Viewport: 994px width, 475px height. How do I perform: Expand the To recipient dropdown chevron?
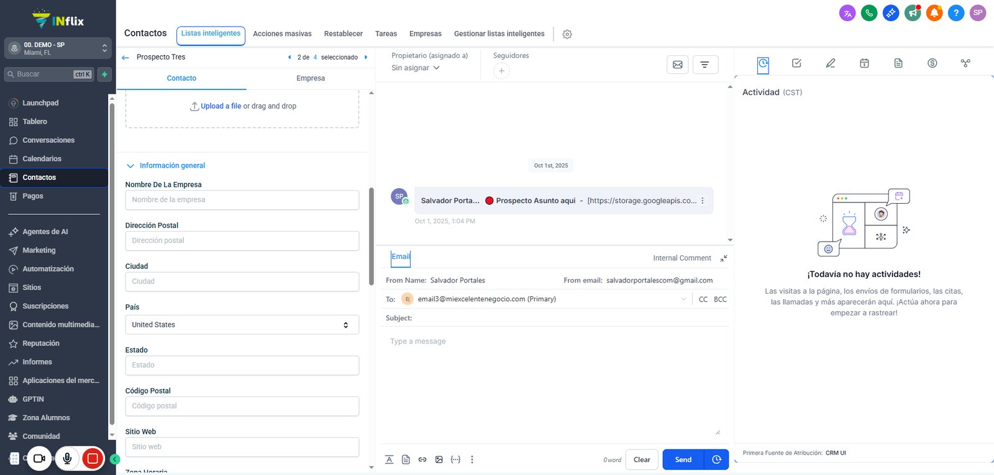coord(683,299)
